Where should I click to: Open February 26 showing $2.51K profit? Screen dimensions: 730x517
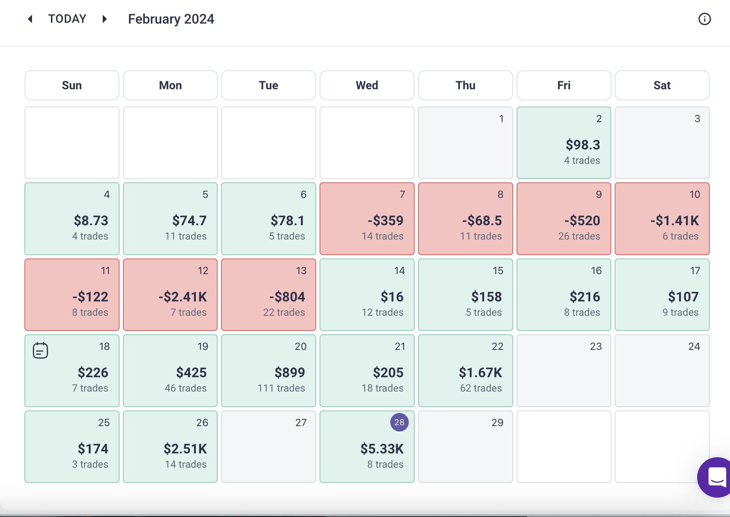(170, 447)
